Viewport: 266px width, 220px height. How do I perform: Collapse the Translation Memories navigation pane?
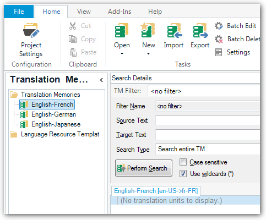[x=101, y=80]
